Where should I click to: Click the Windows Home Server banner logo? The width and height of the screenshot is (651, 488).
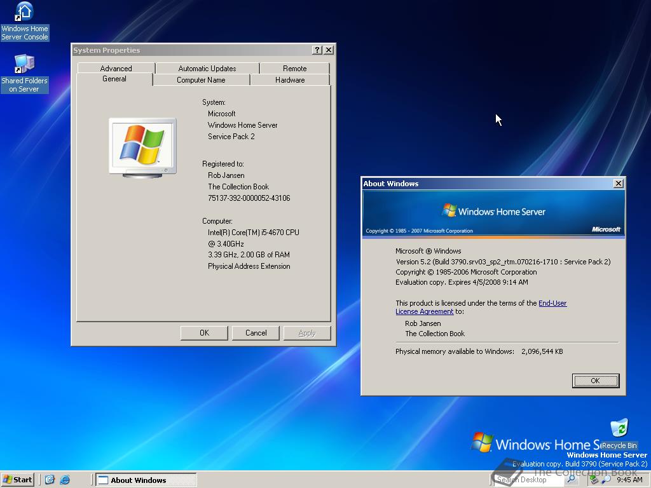(x=493, y=211)
